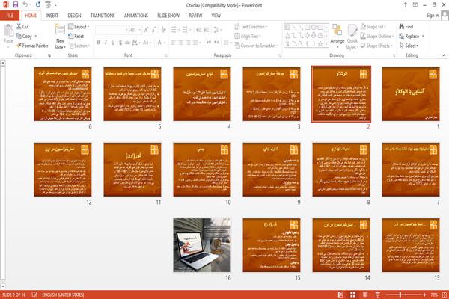Toggle Underline formatting
Screen dimensions: 449x299
(x=113, y=43)
